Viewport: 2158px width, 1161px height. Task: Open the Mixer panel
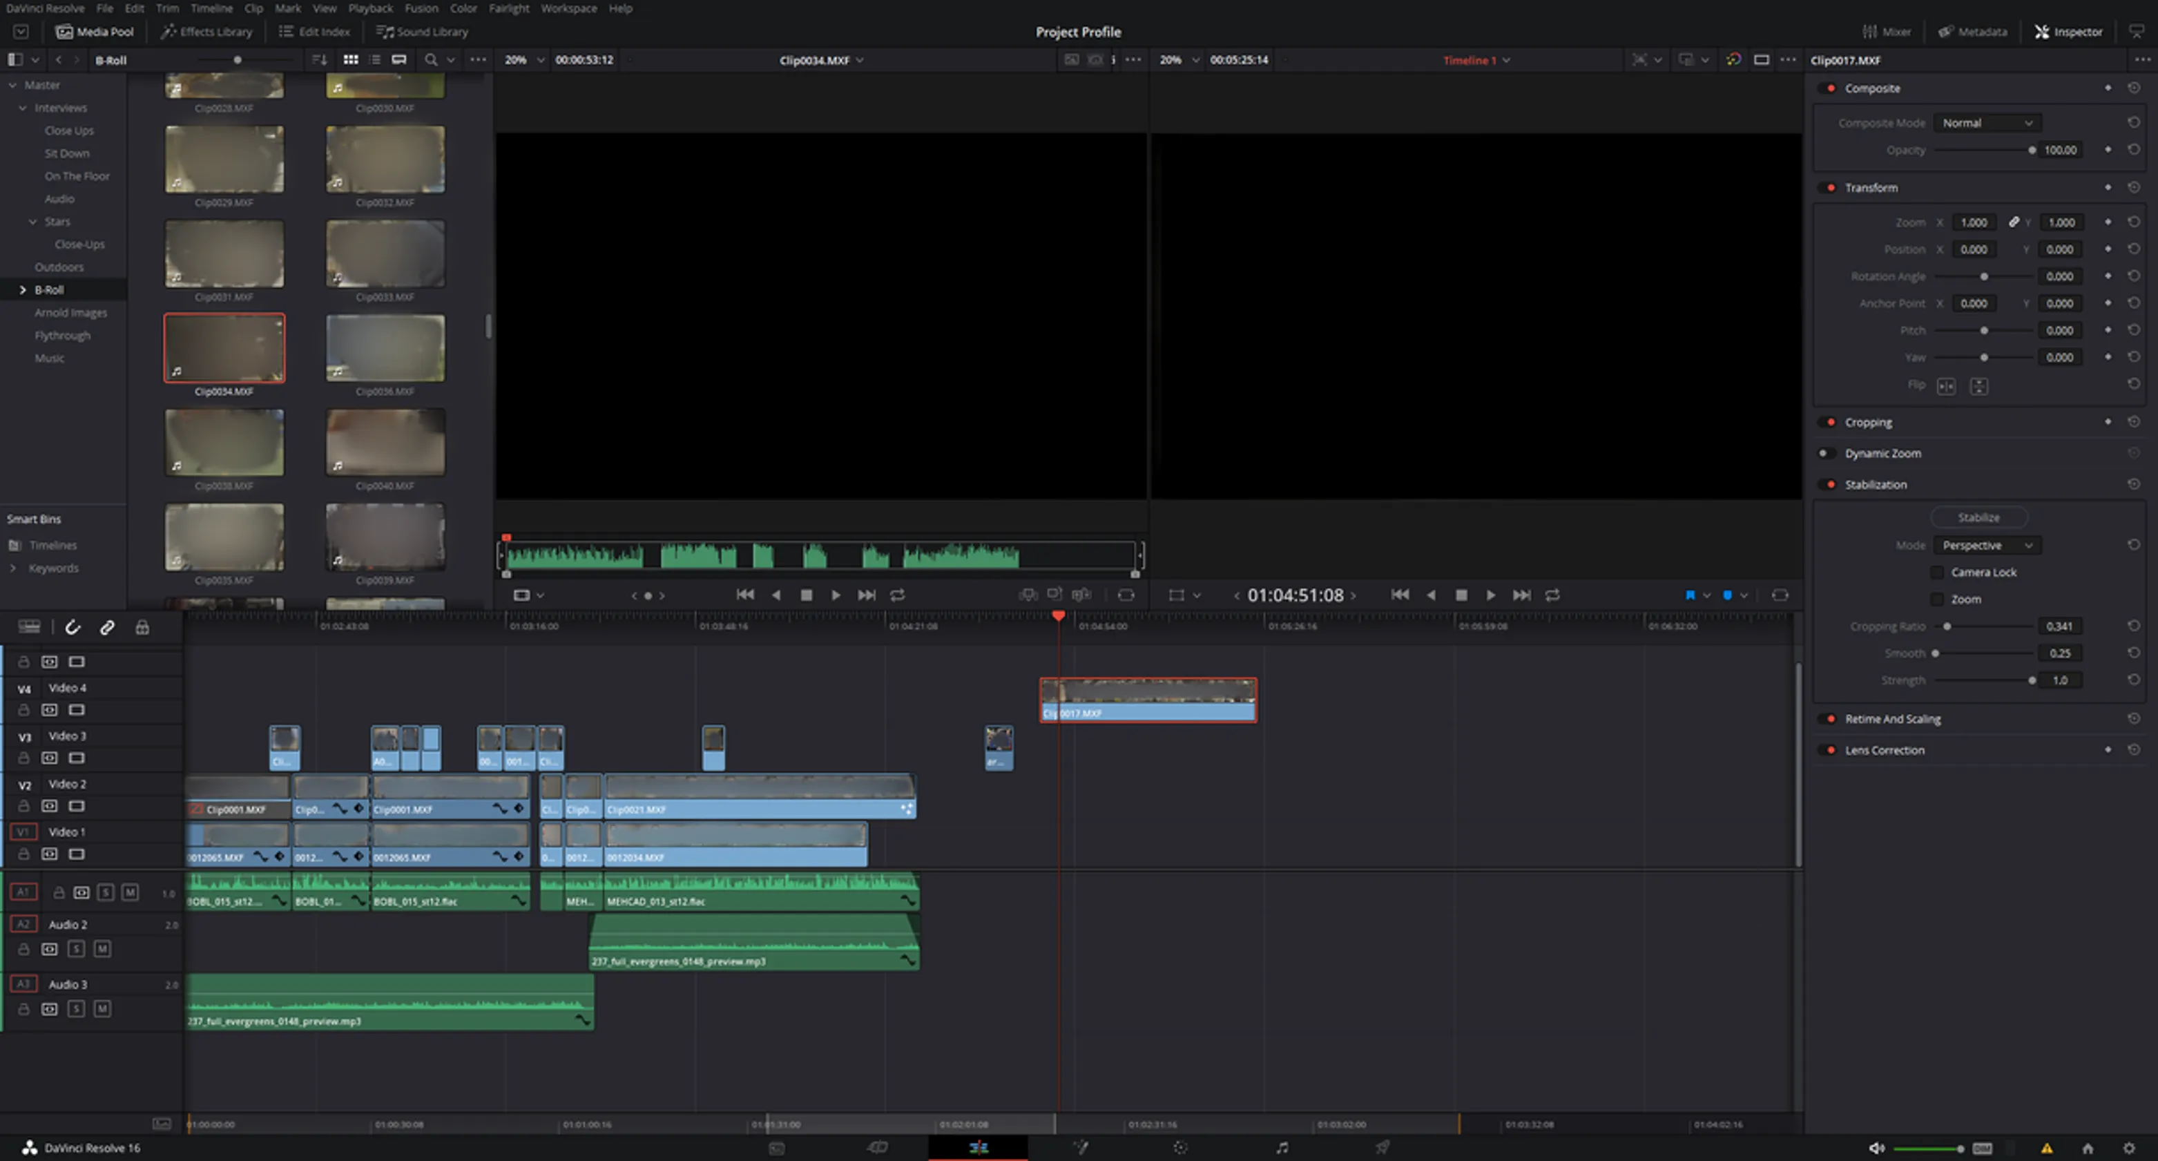click(1887, 32)
